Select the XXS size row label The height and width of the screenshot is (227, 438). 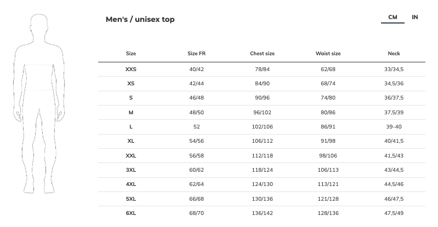130,69
